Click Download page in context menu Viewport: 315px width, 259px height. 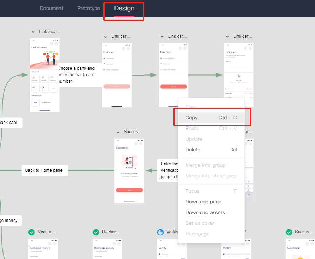(211, 202)
